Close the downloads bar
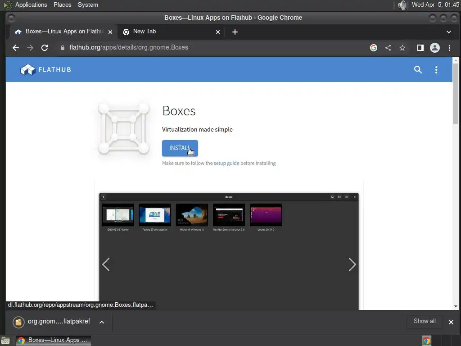The height and width of the screenshot is (346, 461). (451, 322)
